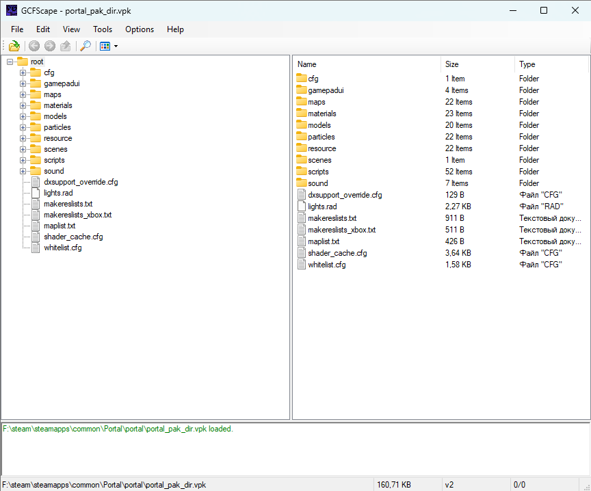Open the File menu
This screenshot has width=591, height=491.
[17, 29]
